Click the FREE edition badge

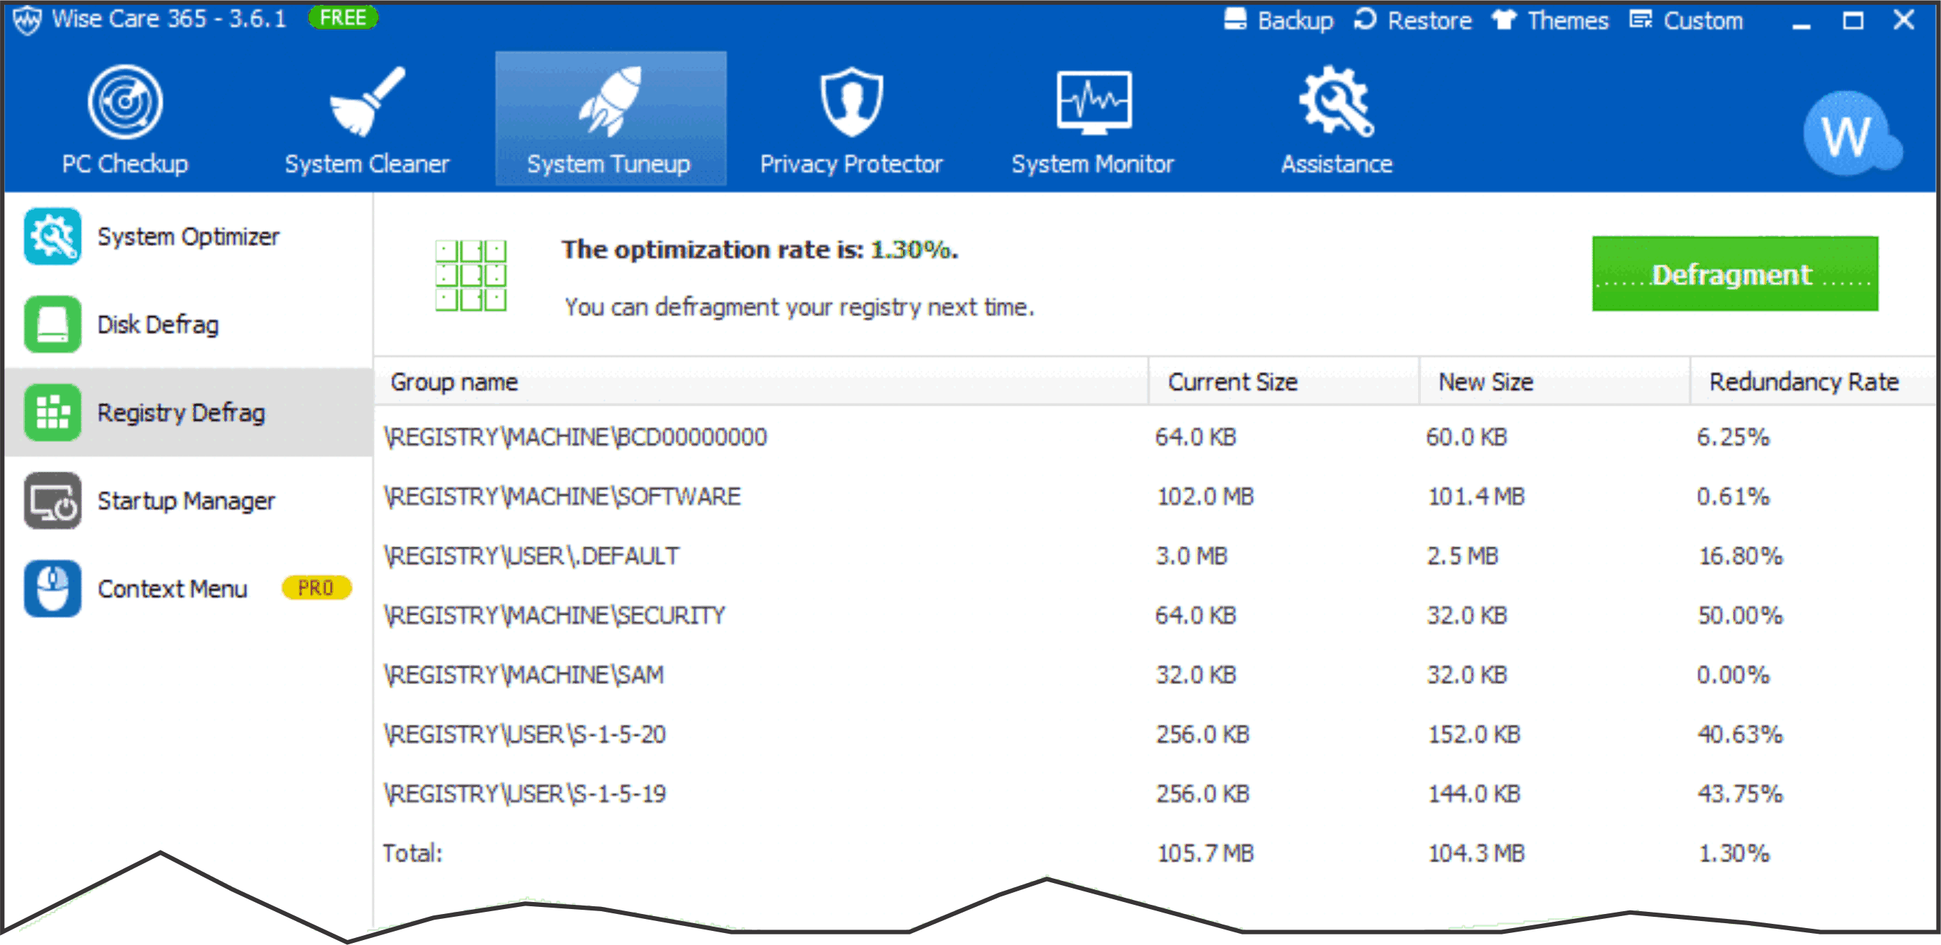[x=343, y=18]
